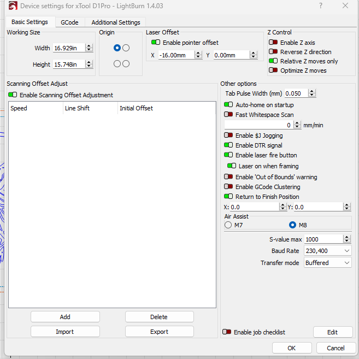359x359 pixels.
Task: Click the help question mark button
Action: (321, 5)
